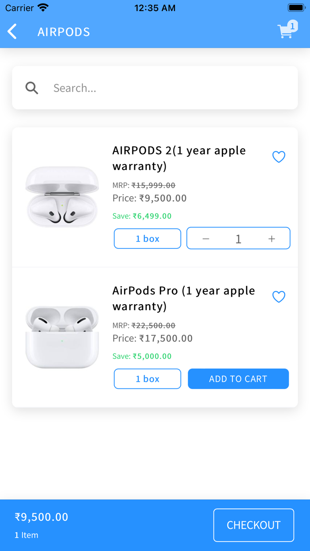The image size is (310, 551).
Task: Tap the cart badge count
Action: pyautogui.click(x=292, y=26)
